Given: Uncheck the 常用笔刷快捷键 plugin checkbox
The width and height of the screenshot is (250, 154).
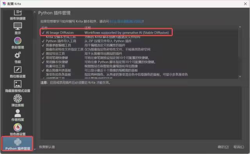Looking at the screenshot, I should 43,58.
